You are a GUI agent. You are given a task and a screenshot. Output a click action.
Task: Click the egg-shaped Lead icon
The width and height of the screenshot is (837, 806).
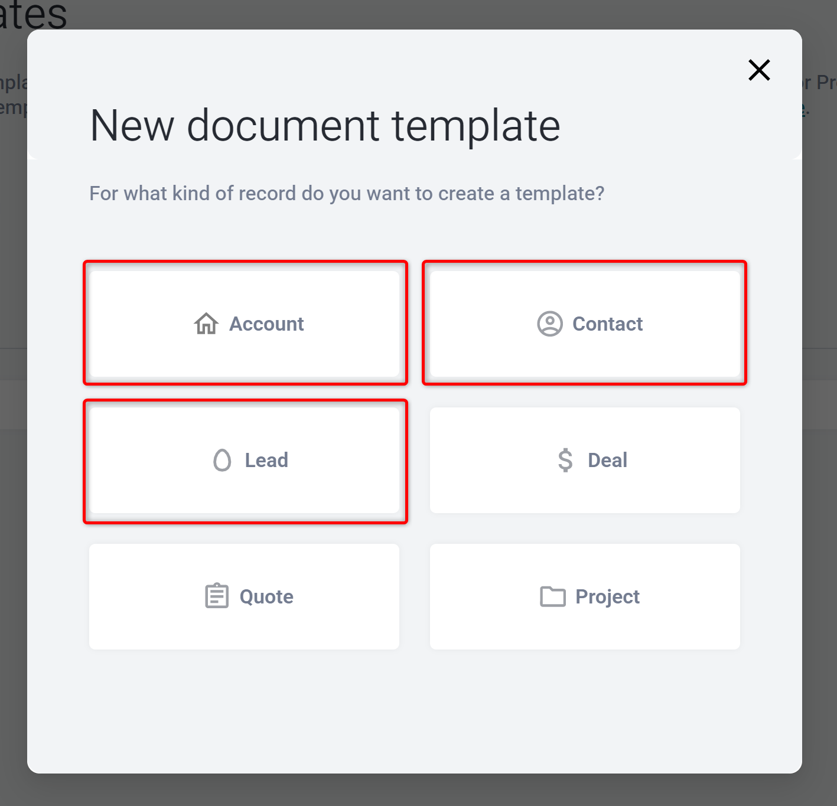pyautogui.click(x=222, y=460)
